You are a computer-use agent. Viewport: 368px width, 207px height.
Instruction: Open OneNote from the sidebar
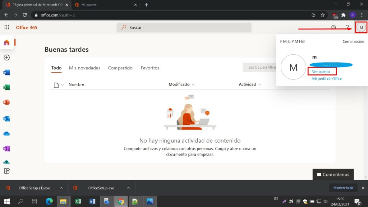(6, 149)
